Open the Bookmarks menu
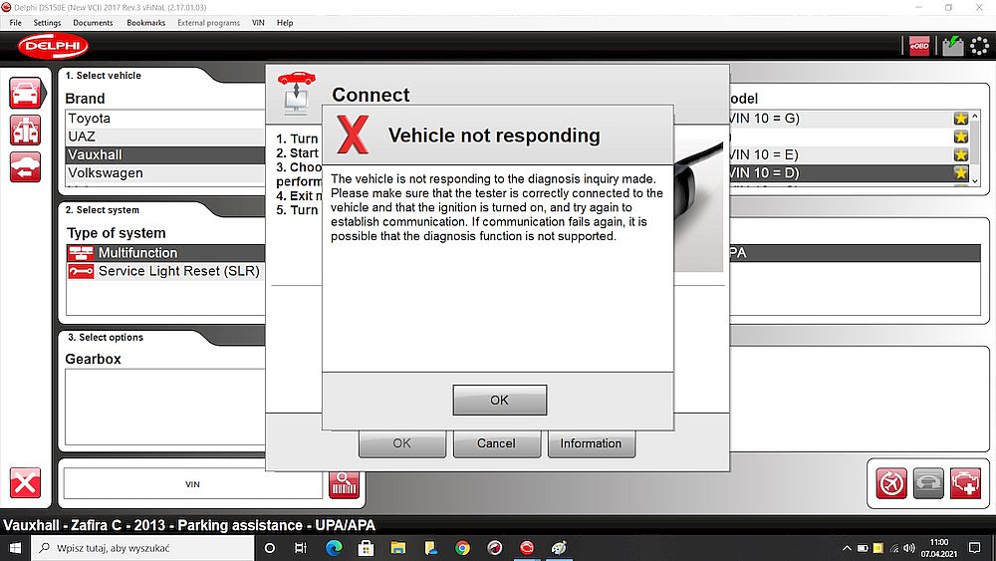This screenshot has height=561, width=996. click(146, 23)
